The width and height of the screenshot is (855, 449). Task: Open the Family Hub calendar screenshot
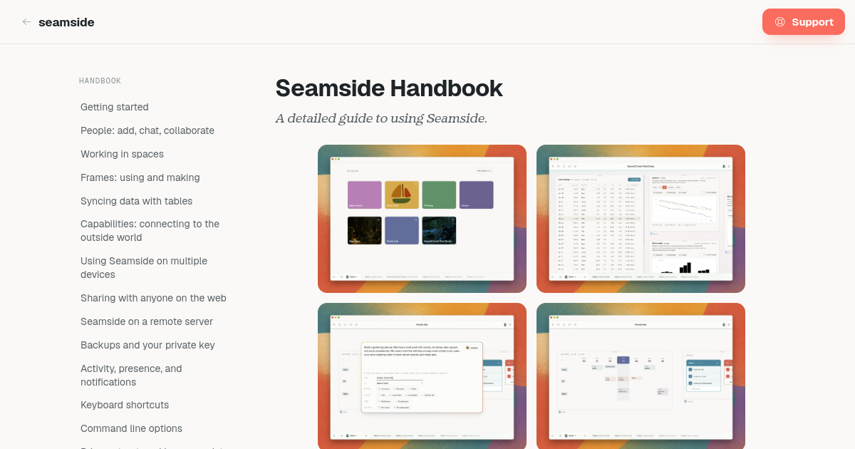pos(641,376)
